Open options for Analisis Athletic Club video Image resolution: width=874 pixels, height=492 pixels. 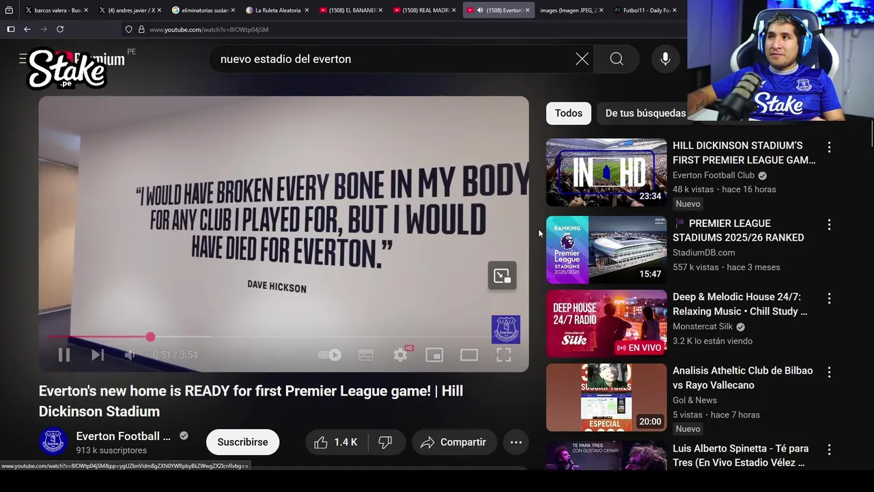[x=829, y=372]
